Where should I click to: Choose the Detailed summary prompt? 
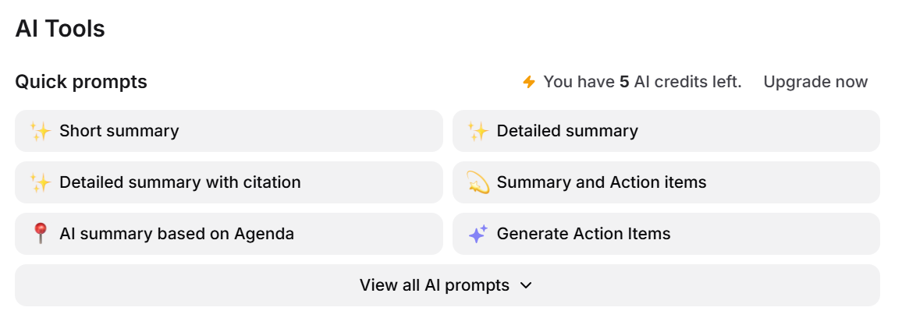666,131
